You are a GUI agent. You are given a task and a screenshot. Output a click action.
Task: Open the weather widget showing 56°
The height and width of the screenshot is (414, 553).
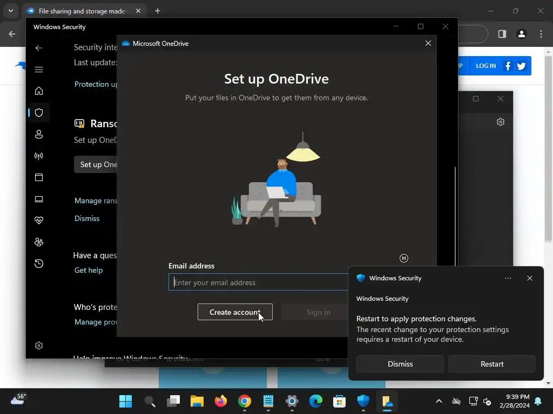18,399
